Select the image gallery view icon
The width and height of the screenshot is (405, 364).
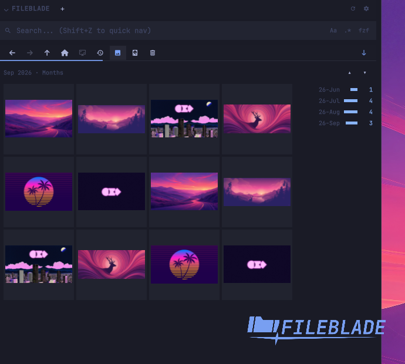coord(118,53)
